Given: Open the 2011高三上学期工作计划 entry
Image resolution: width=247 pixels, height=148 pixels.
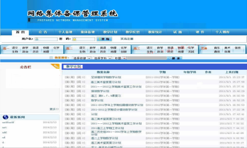Looking at the screenshot, I should 107,128.
